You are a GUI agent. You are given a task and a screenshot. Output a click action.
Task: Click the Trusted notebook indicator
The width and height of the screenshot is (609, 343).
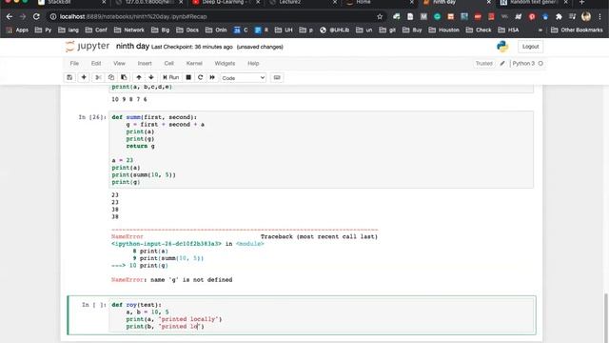point(484,64)
